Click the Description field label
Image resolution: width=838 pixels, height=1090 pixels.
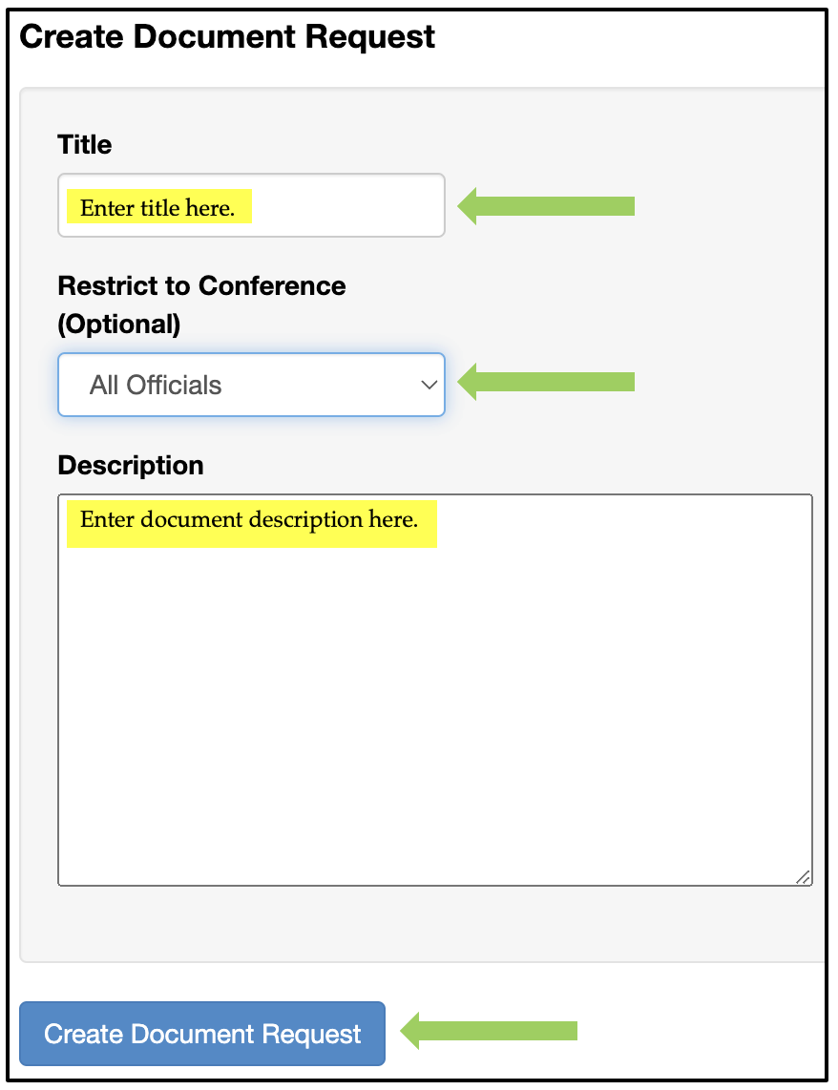131,465
